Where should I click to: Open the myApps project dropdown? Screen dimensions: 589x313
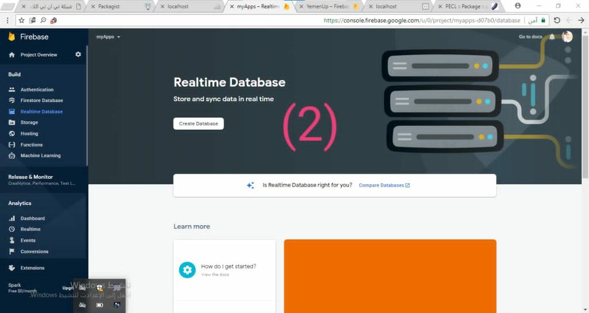click(x=108, y=37)
